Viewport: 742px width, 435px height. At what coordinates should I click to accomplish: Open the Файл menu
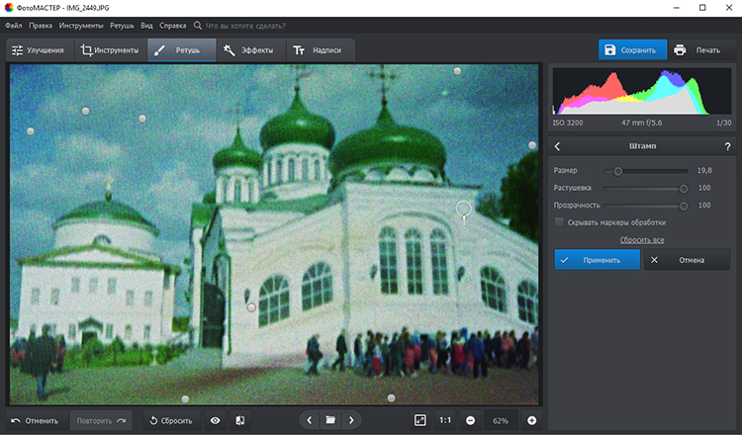(13, 24)
